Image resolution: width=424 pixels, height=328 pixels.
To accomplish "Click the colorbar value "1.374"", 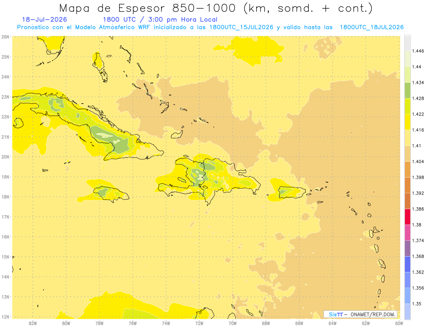I will click(418, 241).
